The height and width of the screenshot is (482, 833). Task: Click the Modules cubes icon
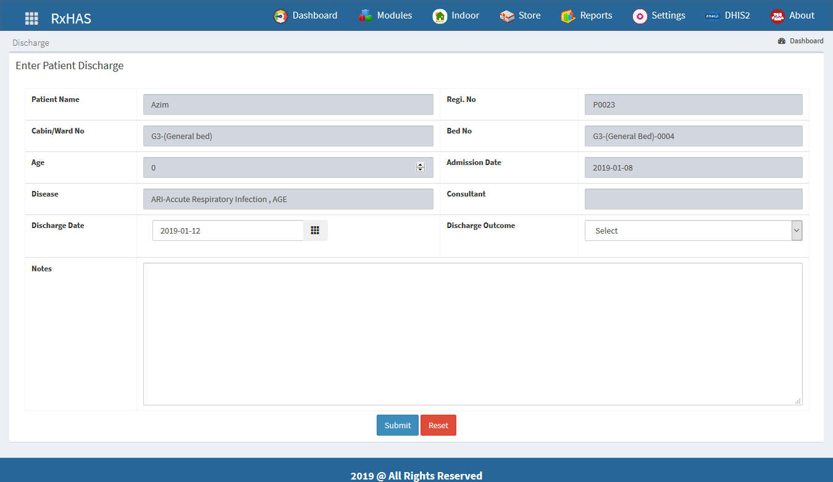tap(366, 16)
